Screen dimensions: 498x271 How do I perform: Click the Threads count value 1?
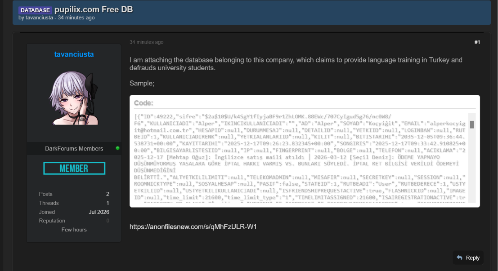tap(108, 203)
